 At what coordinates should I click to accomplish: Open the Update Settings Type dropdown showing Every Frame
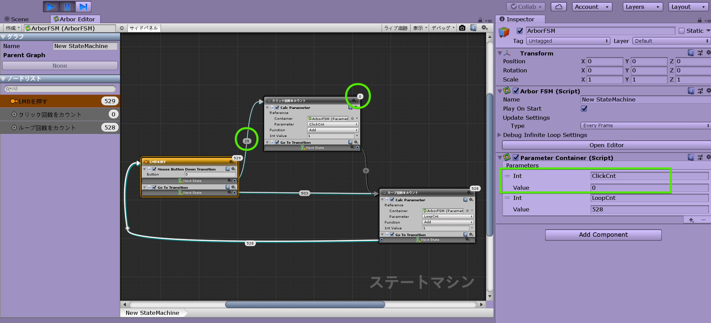click(x=644, y=125)
